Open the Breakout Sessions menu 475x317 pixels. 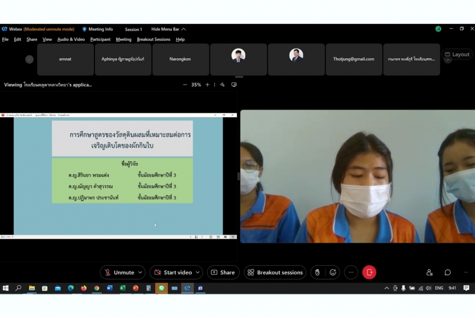click(x=153, y=39)
